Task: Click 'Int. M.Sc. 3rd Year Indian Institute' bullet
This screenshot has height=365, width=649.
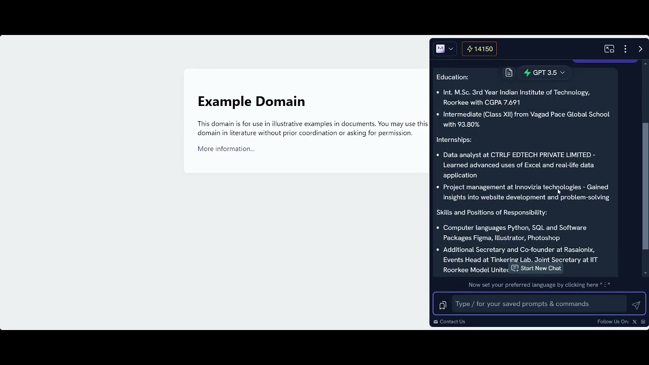Action: coord(516,97)
